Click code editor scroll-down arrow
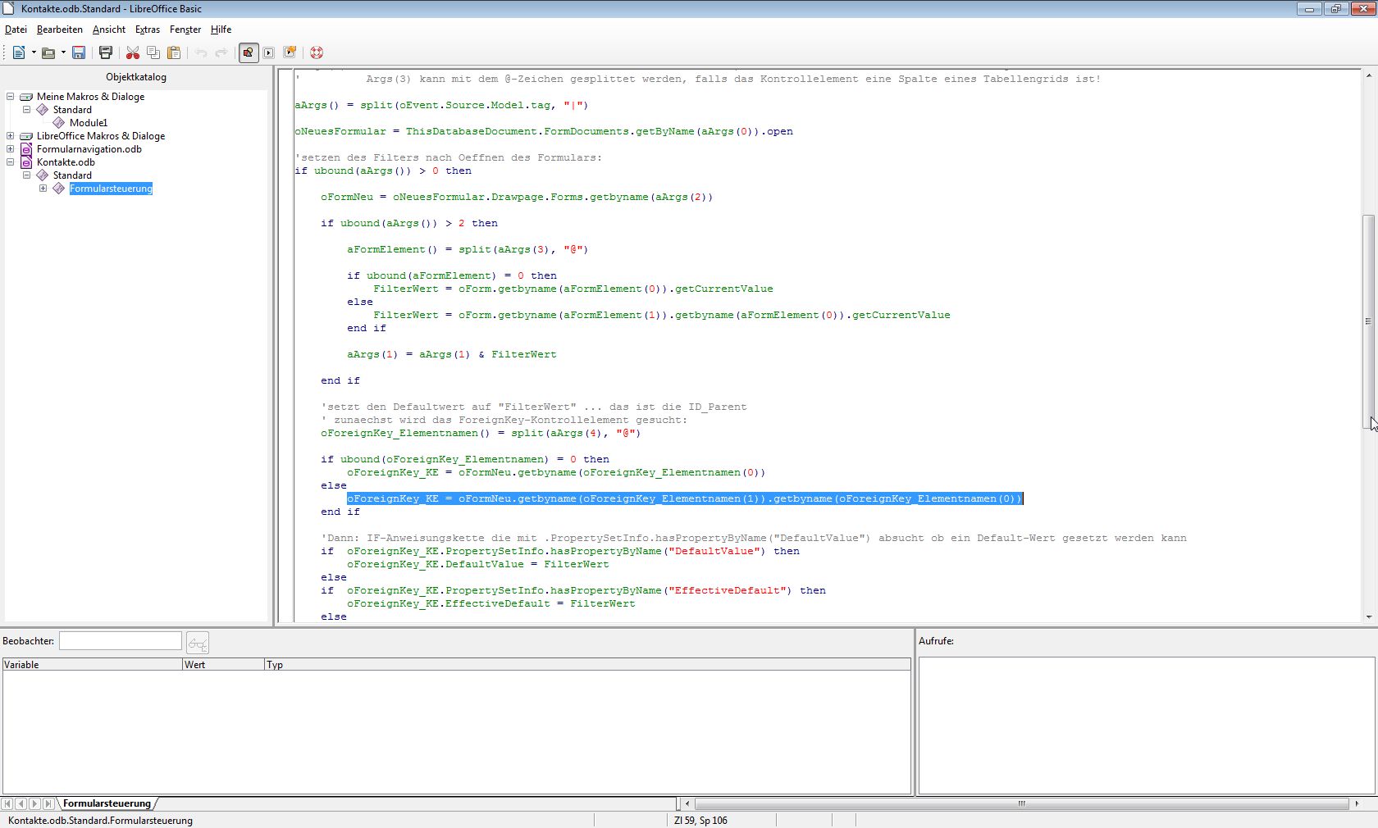This screenshot has height=828, width=1378. [1368, 617]
